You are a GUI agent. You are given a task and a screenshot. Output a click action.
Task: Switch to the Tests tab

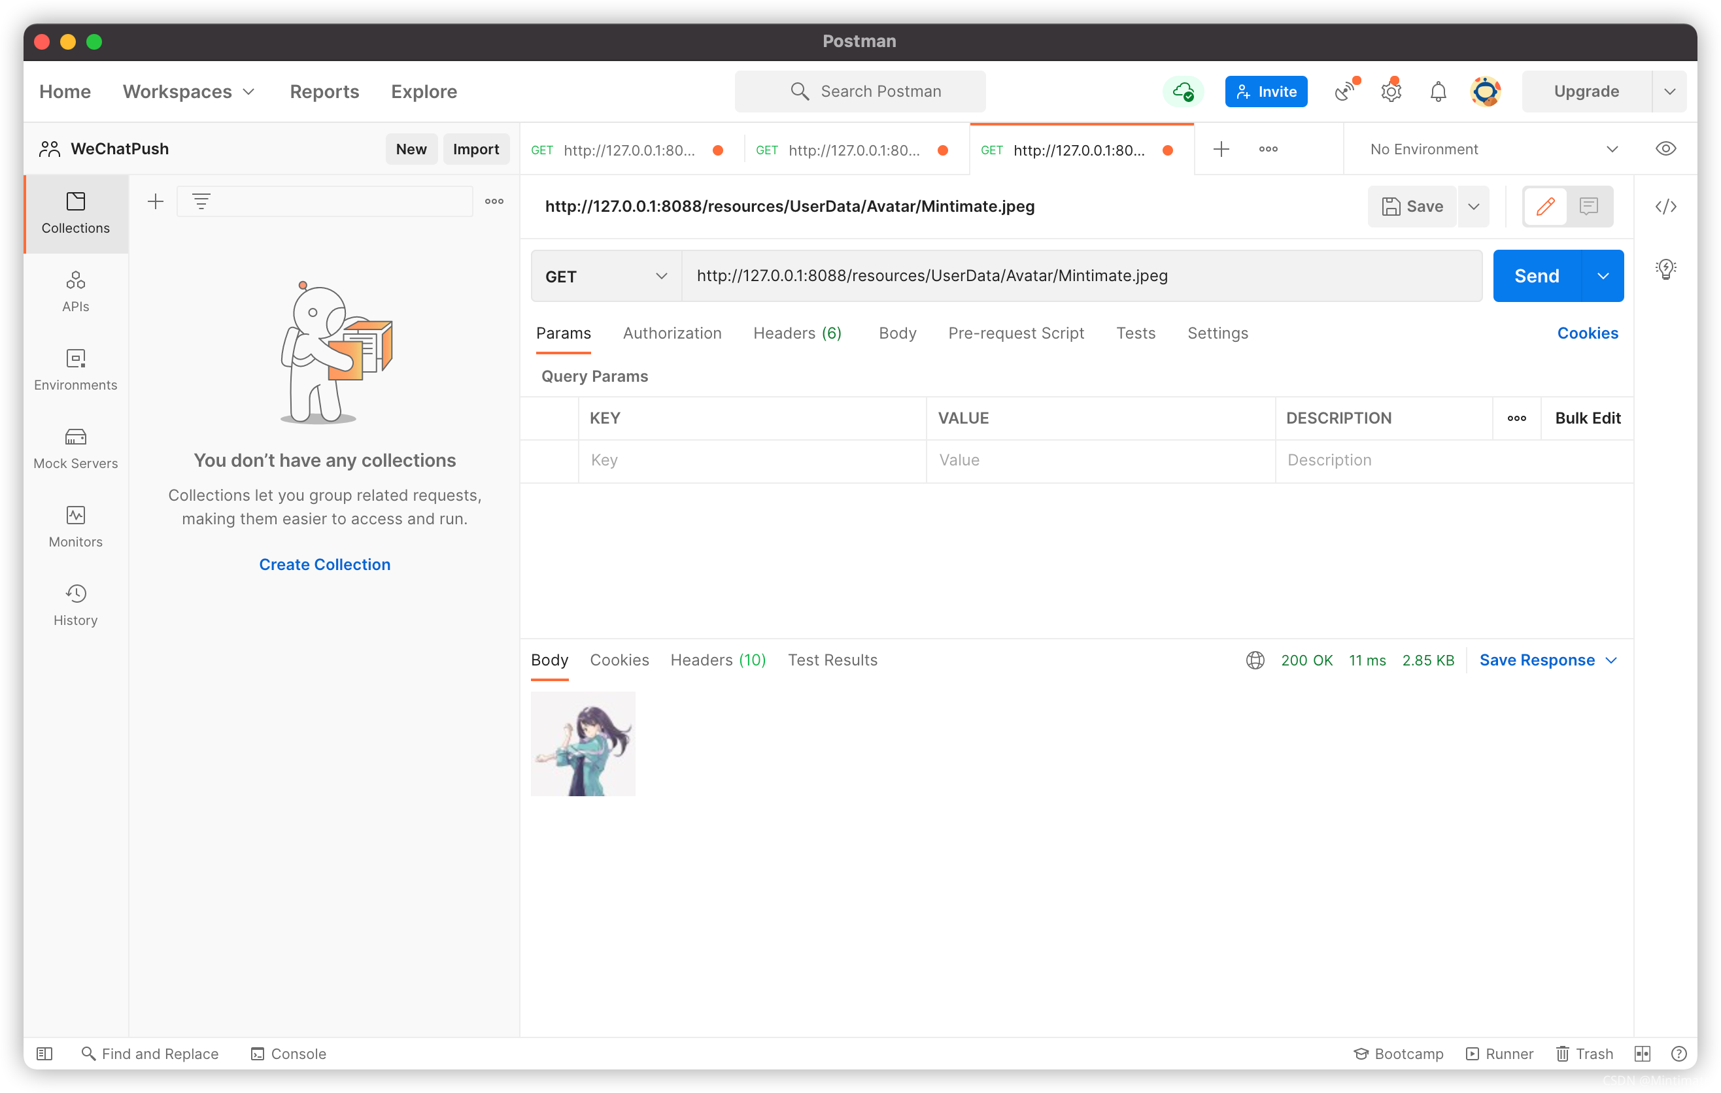(x=1135, y=333)
